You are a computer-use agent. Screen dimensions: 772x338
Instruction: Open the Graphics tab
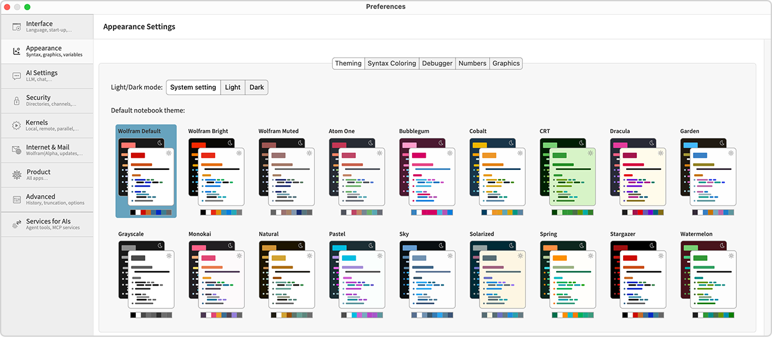pyautogui.click(x=506, y=63)
